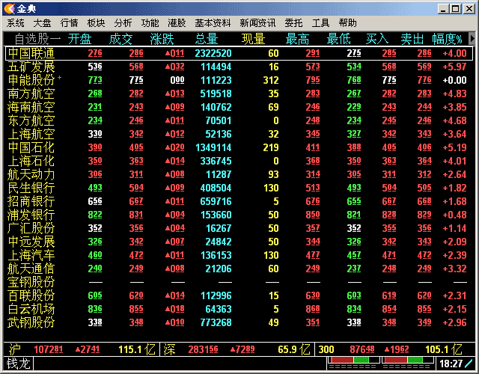Select the 百联股份 stock row
This screenshot has height=374, width=479.
239,295
